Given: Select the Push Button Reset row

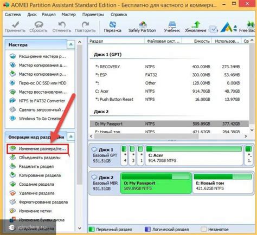Looking at the screenshot, I should point(169,100).
